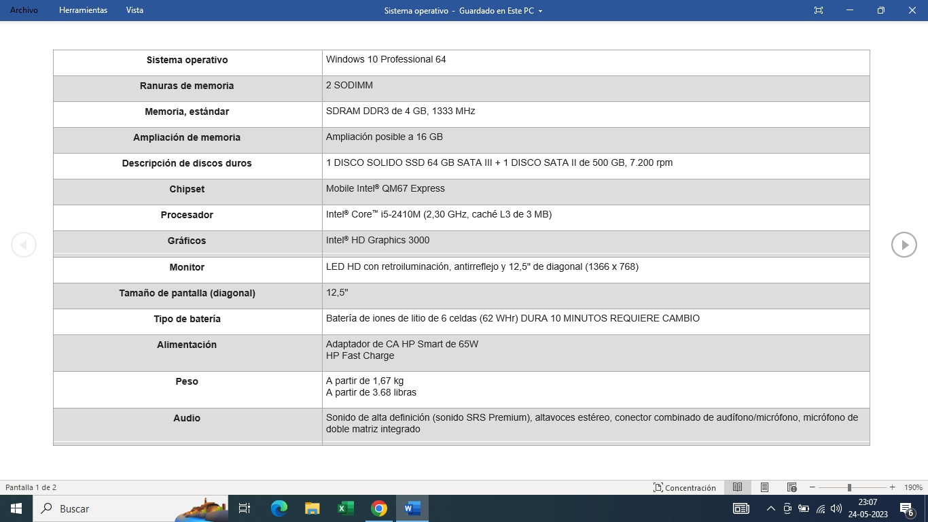Viewport: 928px width, 522px height.
Task: Go to the next page arrow
Action: [x=904, y=245]
